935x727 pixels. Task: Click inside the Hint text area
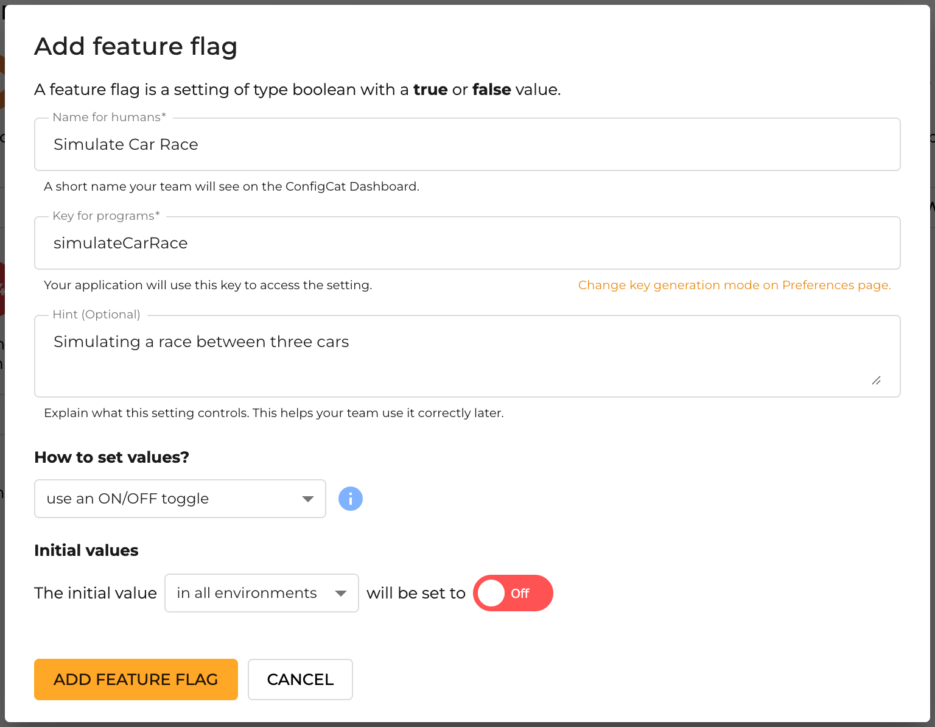467,356
